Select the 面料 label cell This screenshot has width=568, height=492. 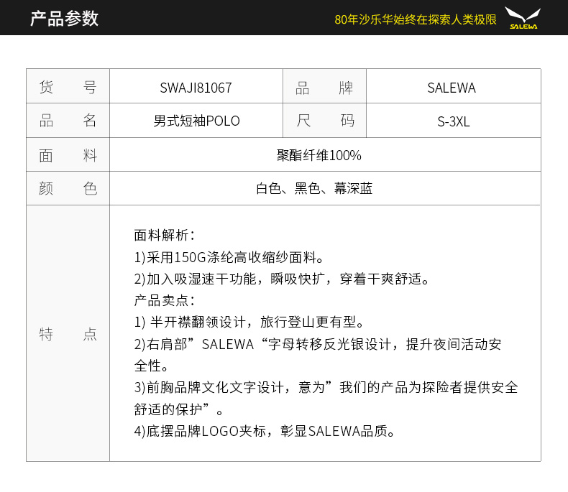[68, 155]
